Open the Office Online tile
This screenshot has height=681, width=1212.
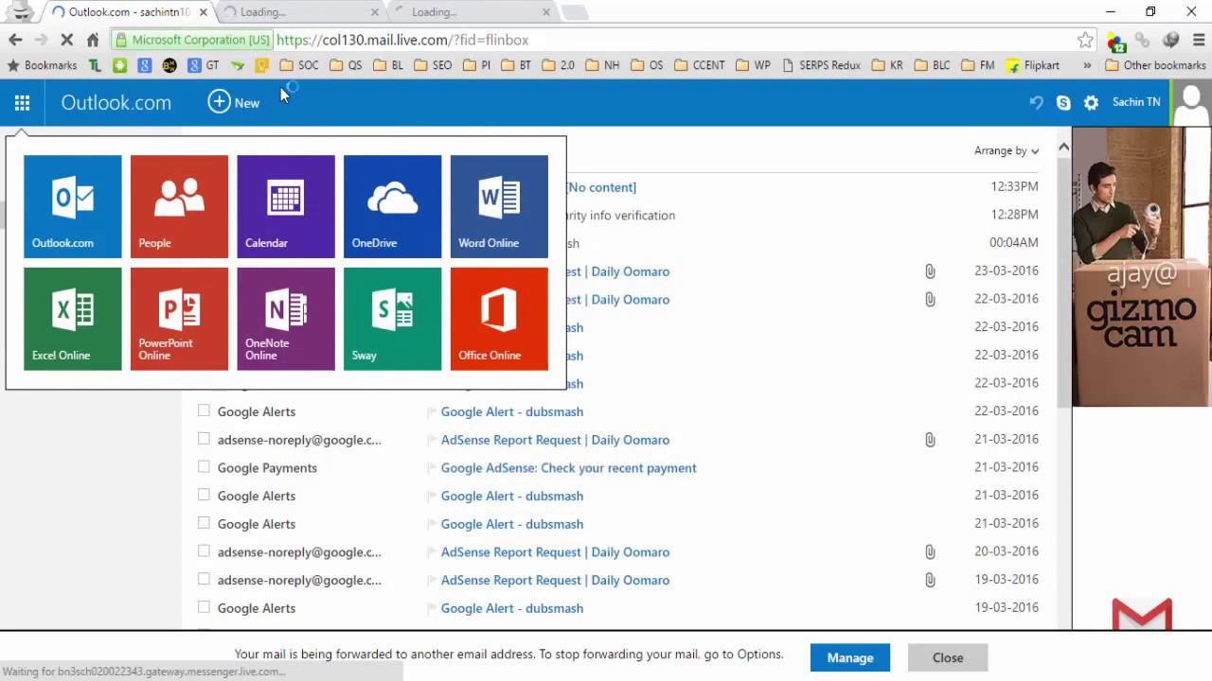click(x=499, y=319)
